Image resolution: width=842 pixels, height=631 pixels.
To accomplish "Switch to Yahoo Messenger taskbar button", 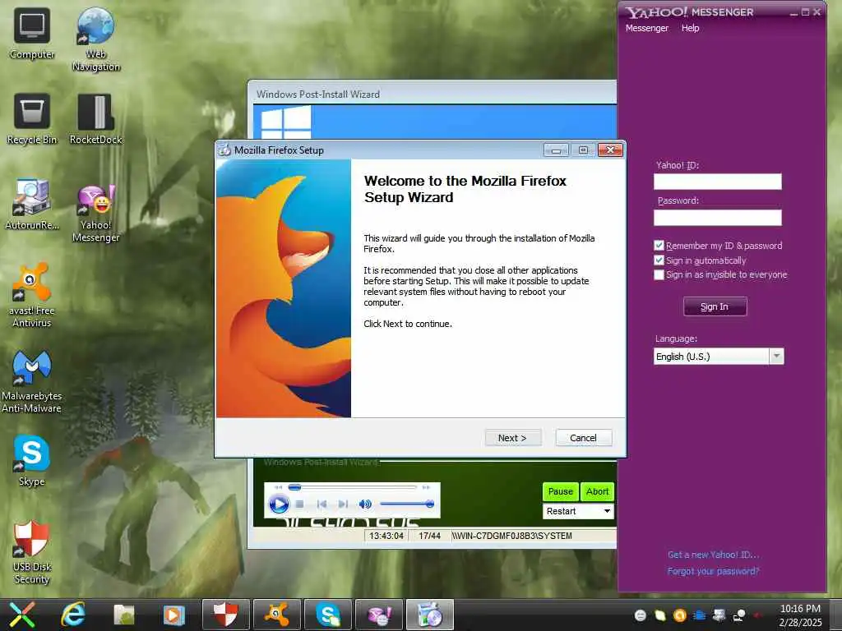I will point(378,615).
